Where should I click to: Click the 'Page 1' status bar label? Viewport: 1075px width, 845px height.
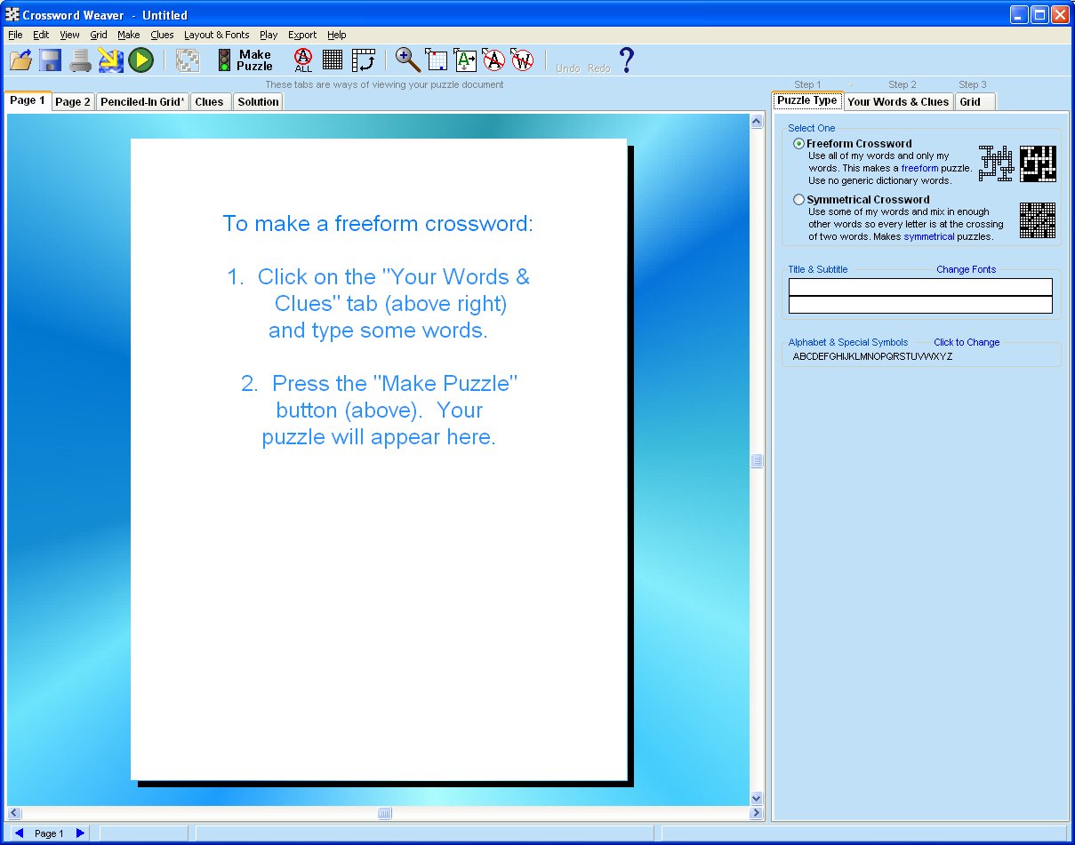click(x=49, y=833)
